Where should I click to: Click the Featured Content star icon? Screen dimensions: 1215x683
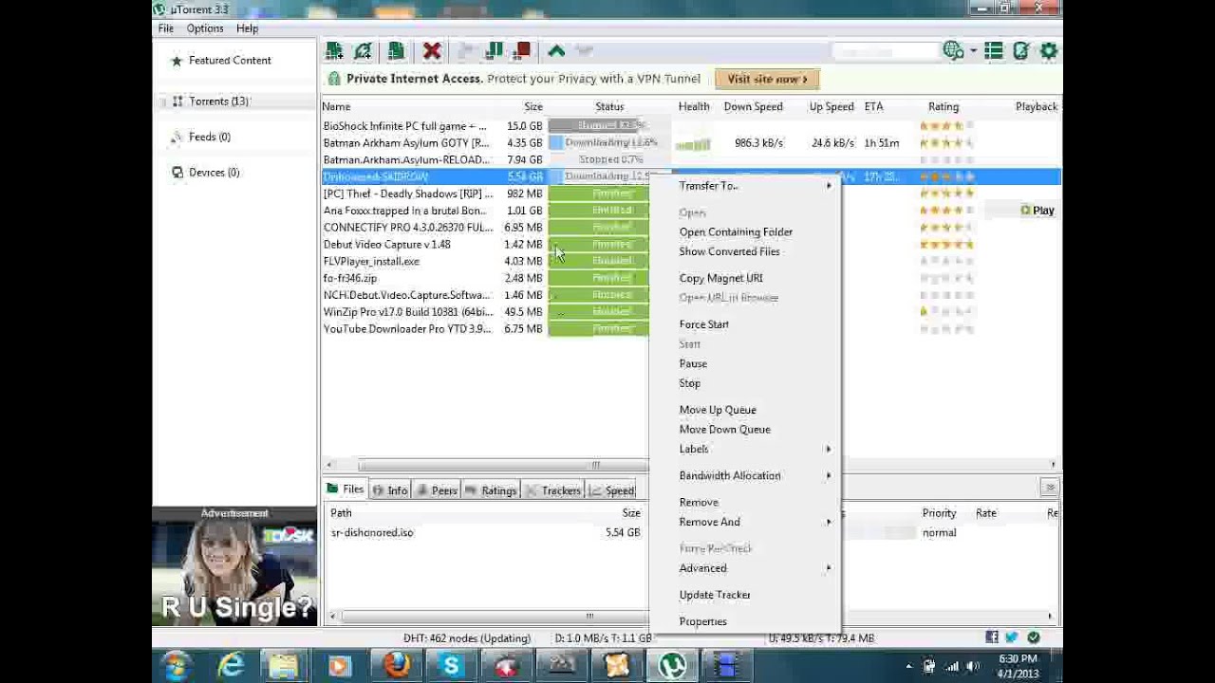(177, 61)
